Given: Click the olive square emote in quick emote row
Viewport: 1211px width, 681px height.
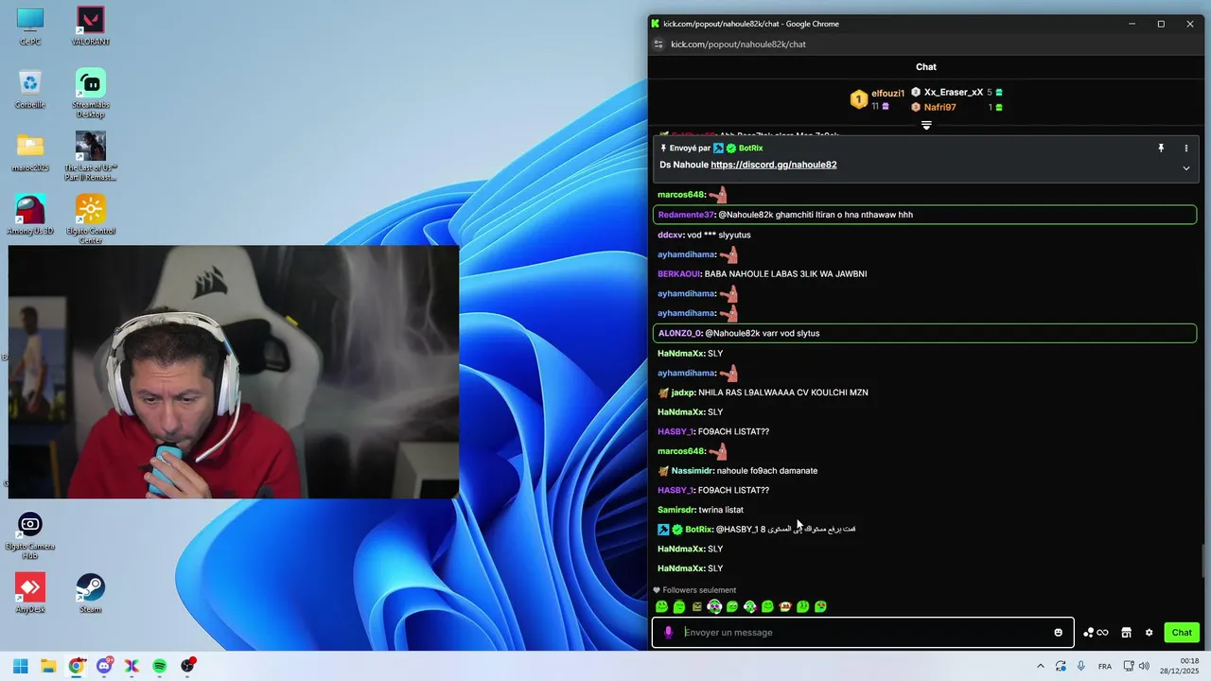Looking at the screenshot, I should [697, 606].
